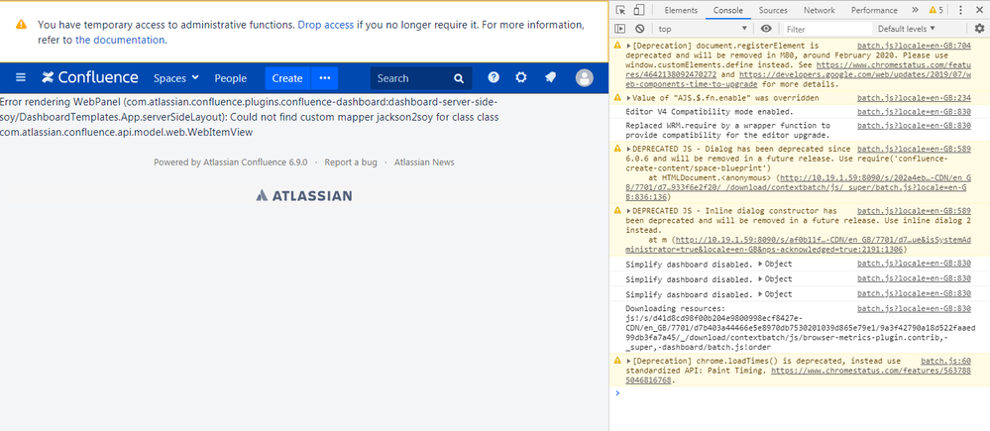Open Atlassian News link
This screenshot has width=990, height=431.
tap(424, 162)
